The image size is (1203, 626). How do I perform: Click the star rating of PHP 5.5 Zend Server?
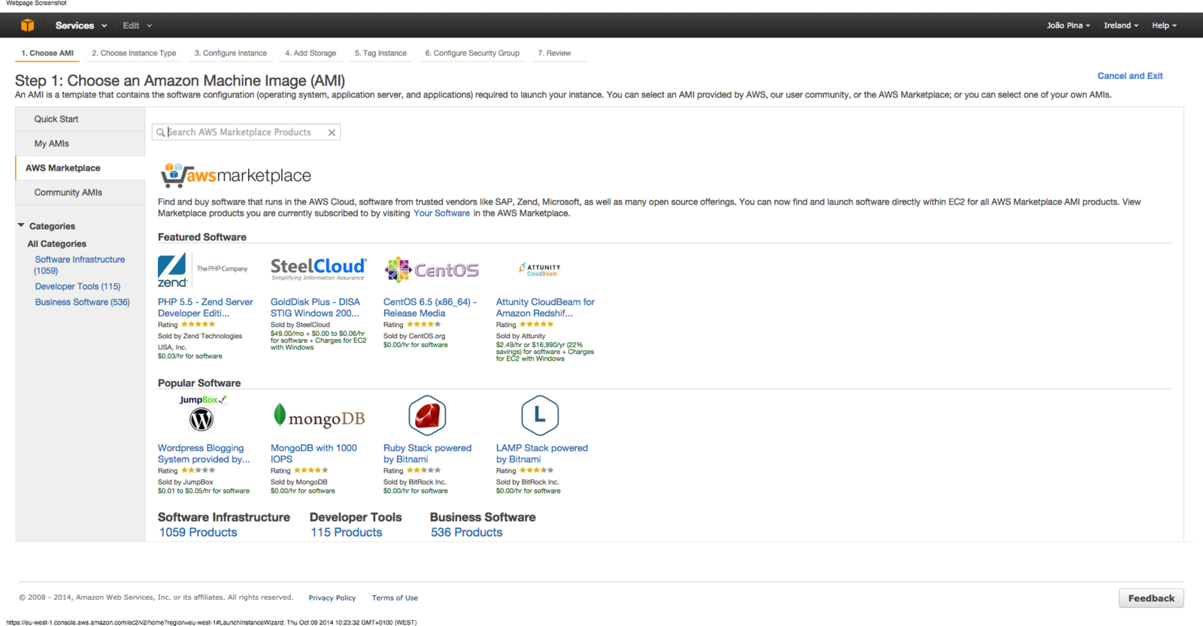[198, 325]
